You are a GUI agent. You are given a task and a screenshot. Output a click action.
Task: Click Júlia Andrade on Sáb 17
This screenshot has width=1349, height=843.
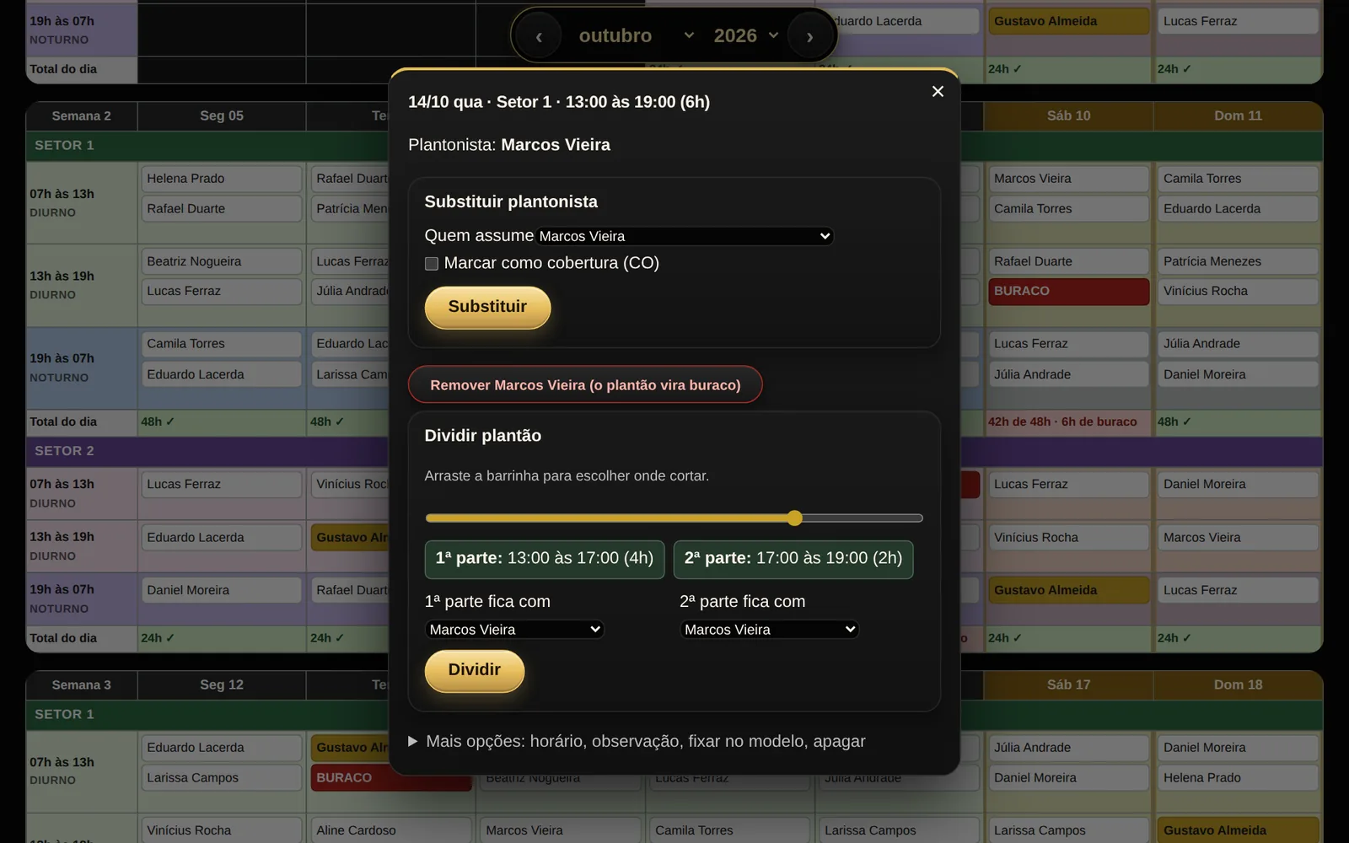pyautogui.click(x=1068, y=748)
